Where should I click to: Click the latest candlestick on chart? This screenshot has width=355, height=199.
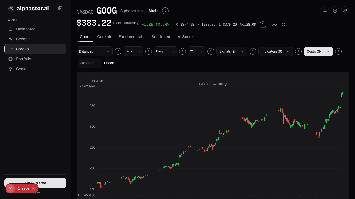click(342, 94)
